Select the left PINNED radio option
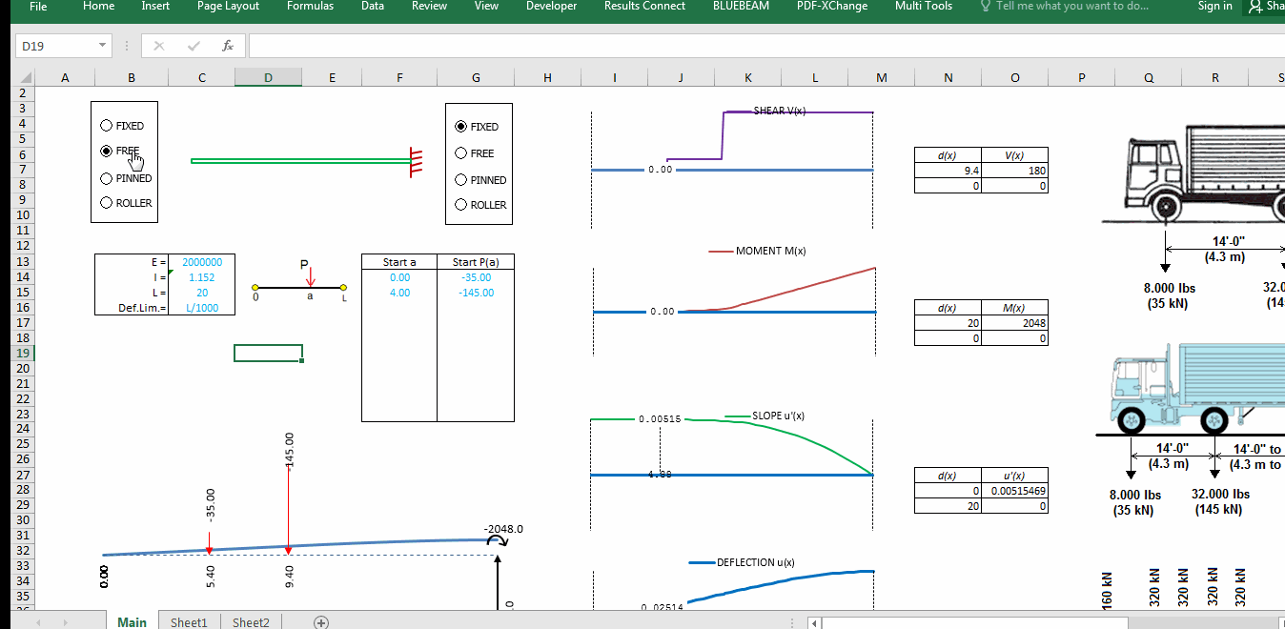Screen dimensions: 1285x629 click(x=126, y=178)
